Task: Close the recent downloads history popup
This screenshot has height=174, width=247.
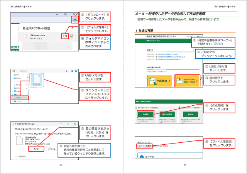Action: (73, 28)
